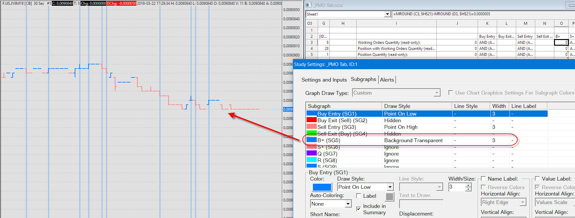
Task: Expand the Auto-Coloring dropdown set to None
Action: [x=348, y=204]
